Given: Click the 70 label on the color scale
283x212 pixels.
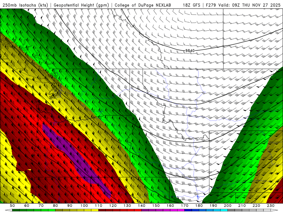Looking at the screenshot, I should [x=41, y=206].
